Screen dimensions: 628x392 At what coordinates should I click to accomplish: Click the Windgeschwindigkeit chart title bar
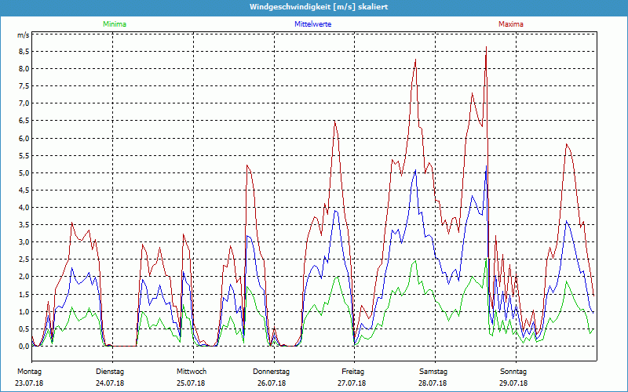point(314,7)
